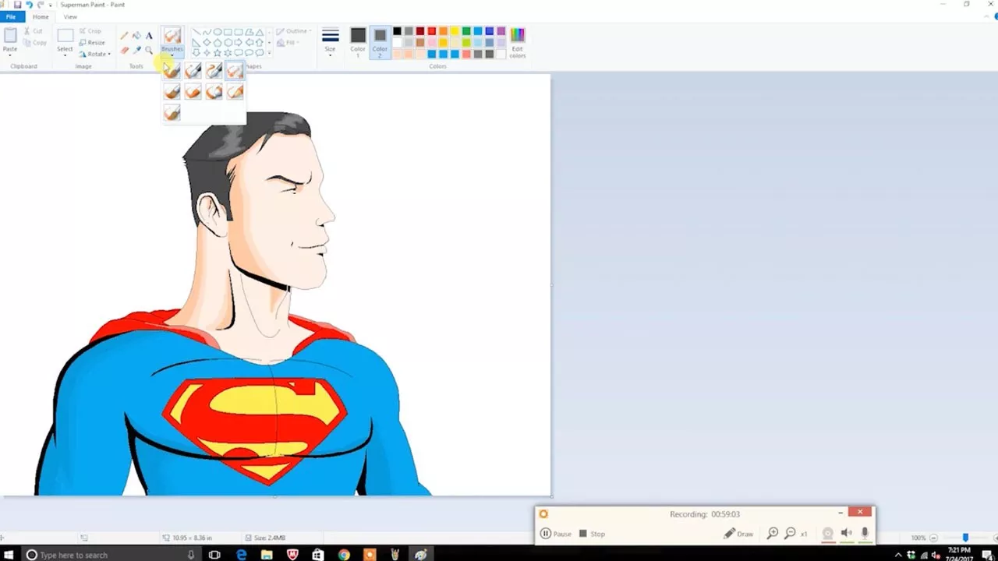The height and width of the screenshot is (561, 998).
Task: Expand the shapes gallery more arrow
Action: tap(270, 53)
